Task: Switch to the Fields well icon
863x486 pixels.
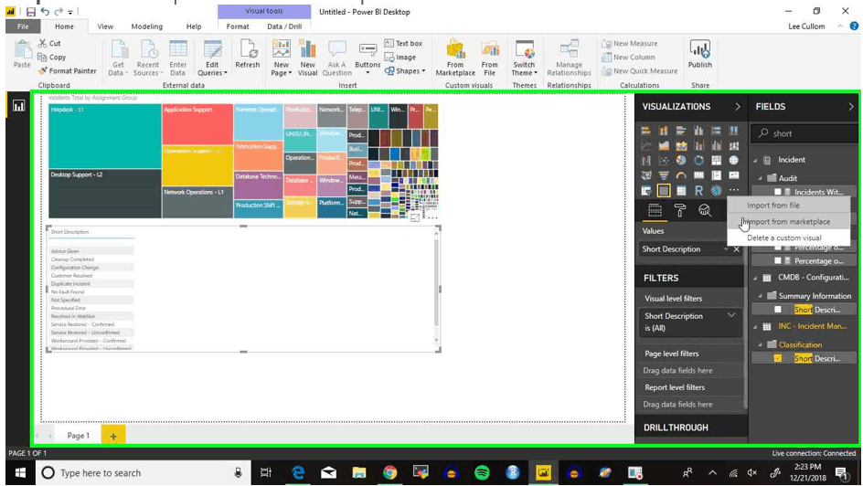Action: pos(655,210)
